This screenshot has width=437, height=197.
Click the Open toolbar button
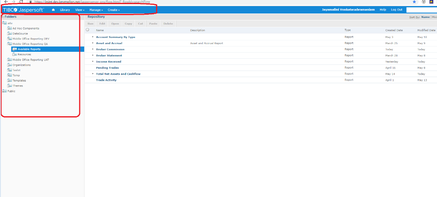[x=115, y=24]
